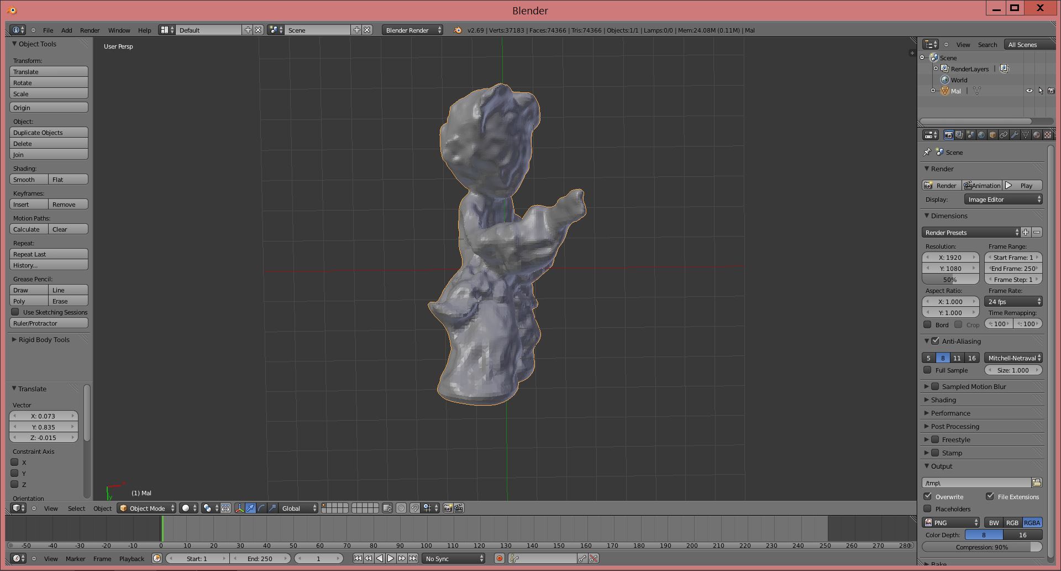Open the viewport Object menu
This screenshot has height=571, width=1061.
point(102,508)
